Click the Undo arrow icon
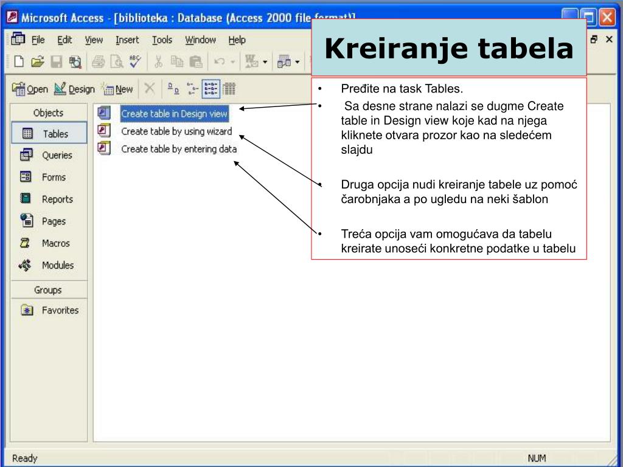Image resolution: width=623 pixels, height=467 pixels. 219,61
